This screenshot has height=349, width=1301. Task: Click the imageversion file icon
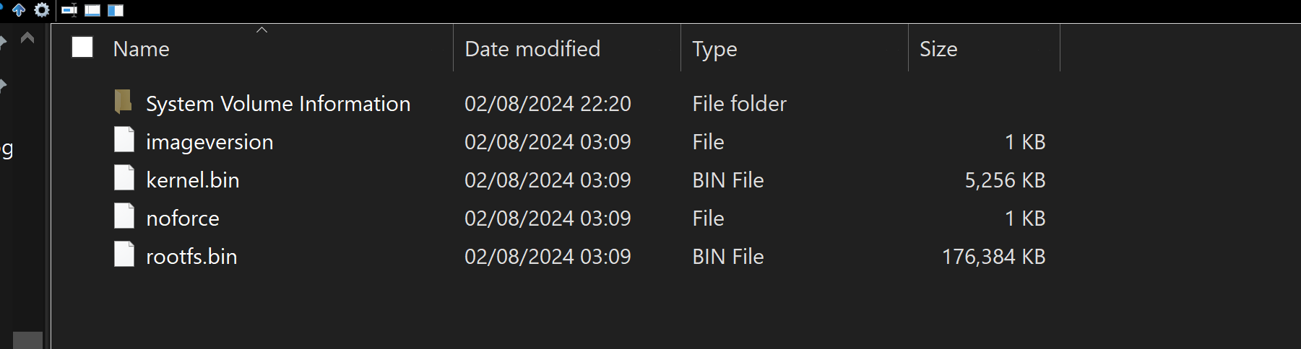pyautogui.click(x=124, y=140)
